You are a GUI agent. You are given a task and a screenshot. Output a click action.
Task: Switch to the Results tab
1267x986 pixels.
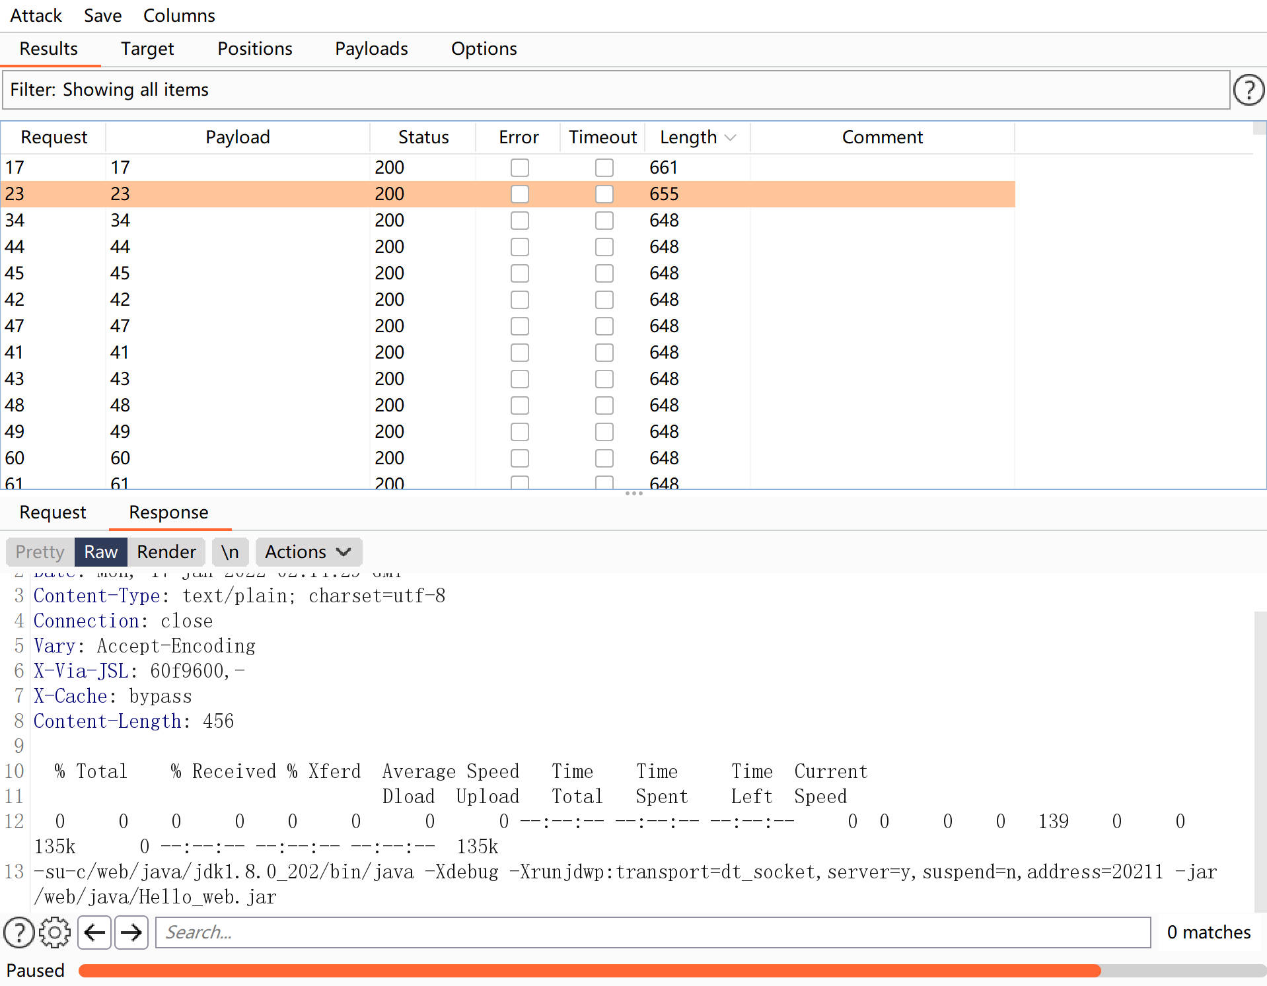(x=49, y=49)
